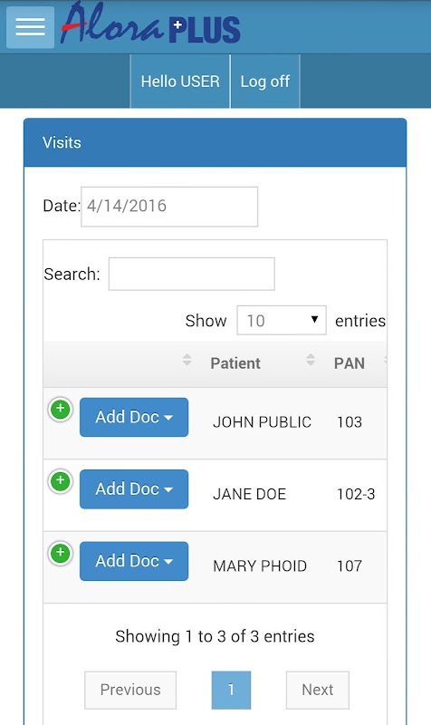The height and width of the screenshot is (725, 431).
Task: Click the Alora PLUS logo
Action: click(150, 24)
